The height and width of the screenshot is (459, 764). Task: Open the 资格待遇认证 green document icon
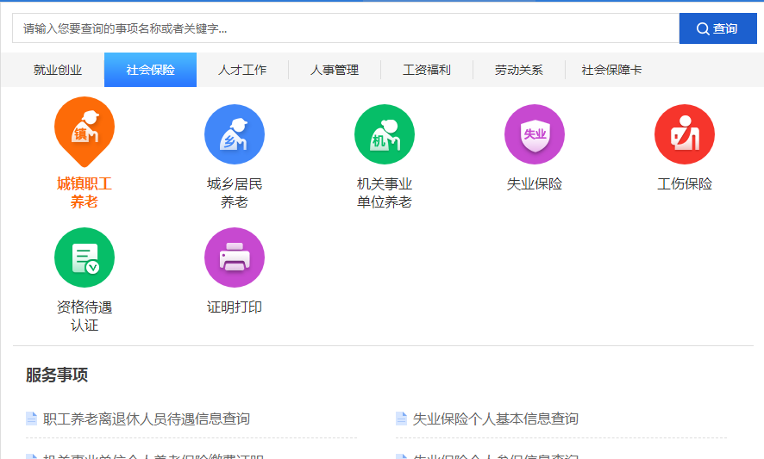pyautogui.click(x=85, y=257)
